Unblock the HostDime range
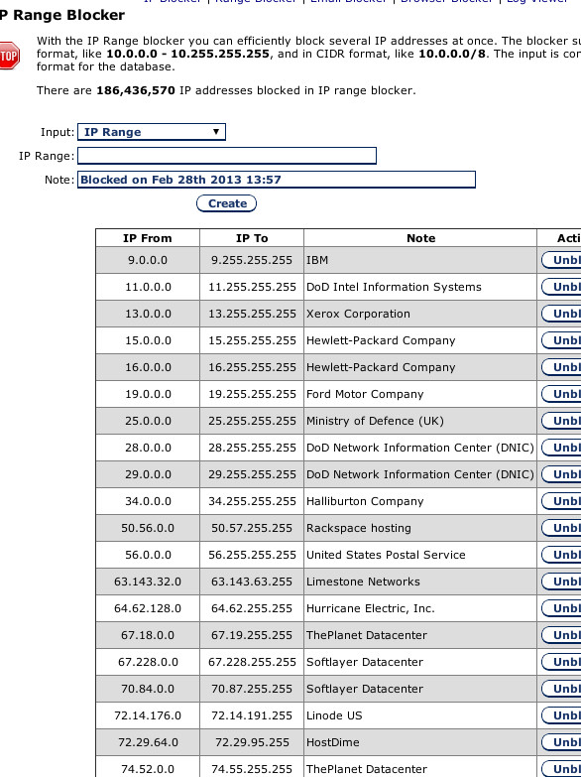581x777 pixels. (x=561, y=742)
